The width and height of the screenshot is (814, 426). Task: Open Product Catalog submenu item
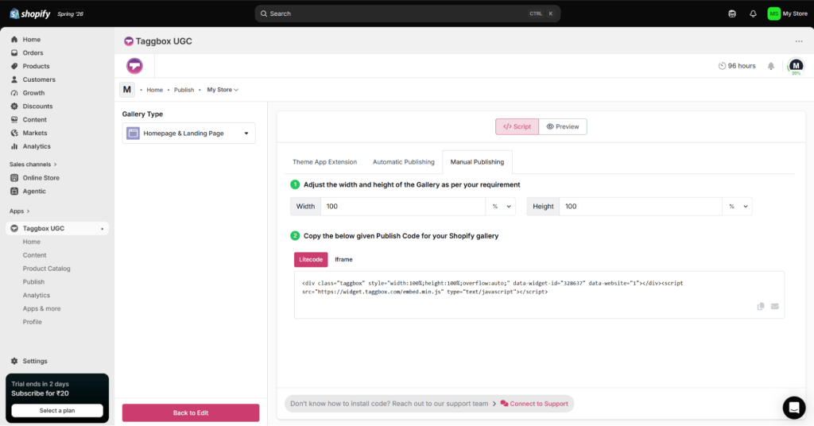pyautogui.click(x=46, y=269)
